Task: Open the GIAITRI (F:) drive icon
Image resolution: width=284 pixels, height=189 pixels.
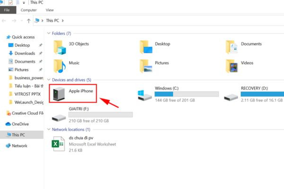Action: (x=59, y=118)
